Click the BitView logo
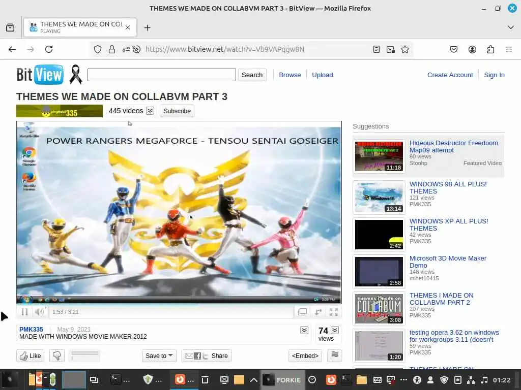The width and height of the screenshot is (521, 390). click(x=40, y=75)
